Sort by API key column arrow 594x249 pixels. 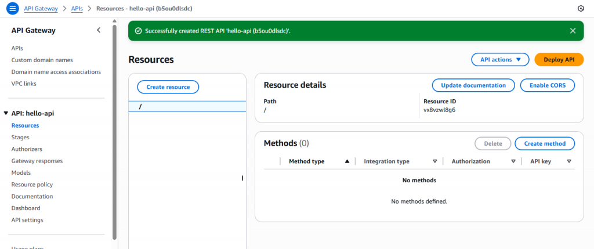[569, 161]
